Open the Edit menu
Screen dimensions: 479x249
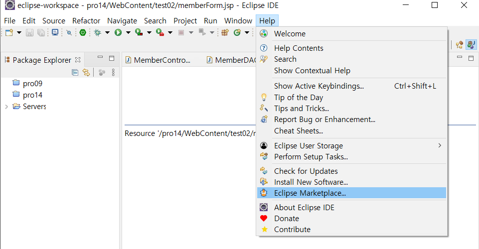29,21
